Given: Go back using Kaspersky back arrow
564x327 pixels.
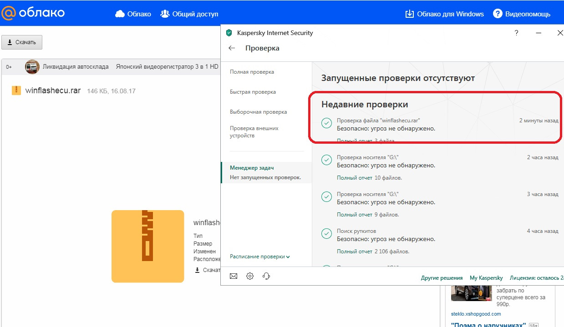Looking at the screenshot, I should (232, 48).
